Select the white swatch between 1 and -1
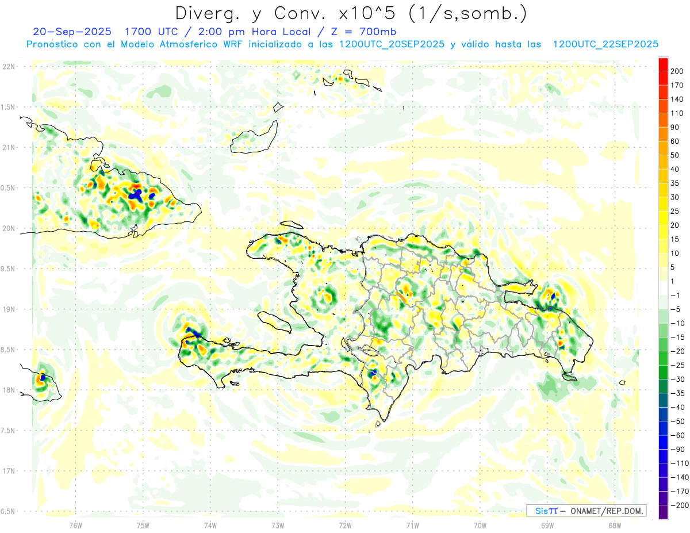 pyautogui.click(x=663, y=288)
